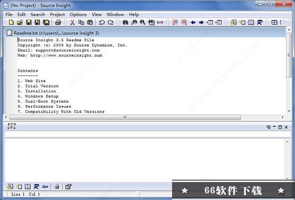The height and width of the screenshot is (200, 295).
Task: Open the View menu
Action: (x=97, y=14)
